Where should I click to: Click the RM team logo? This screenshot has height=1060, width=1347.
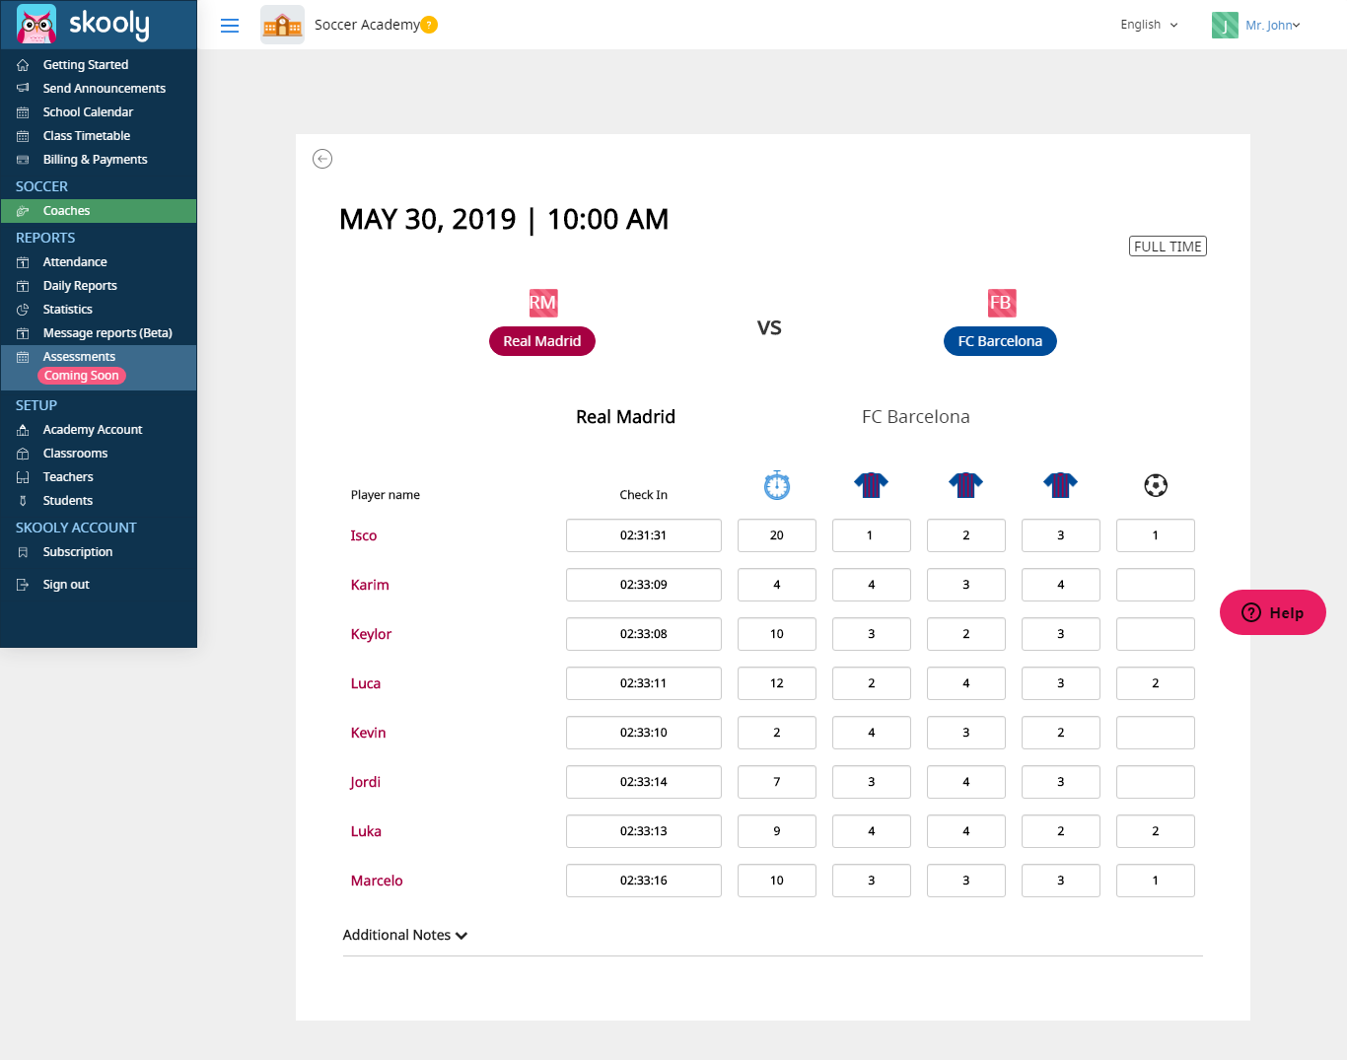(x=543, y=303)
